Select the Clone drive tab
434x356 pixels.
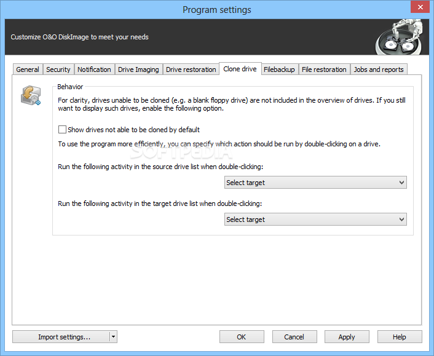point(240,69)
